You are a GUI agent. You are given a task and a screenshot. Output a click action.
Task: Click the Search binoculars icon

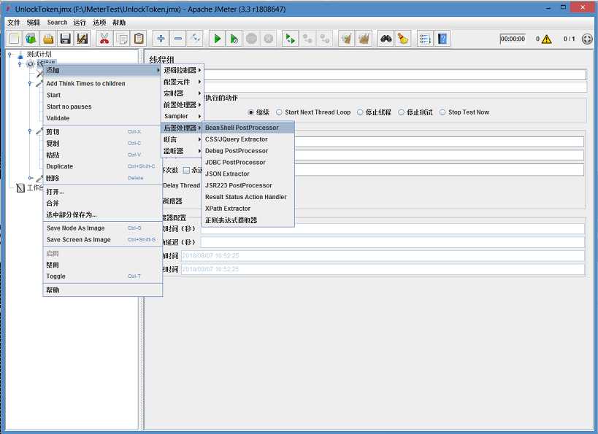[386, 39]
